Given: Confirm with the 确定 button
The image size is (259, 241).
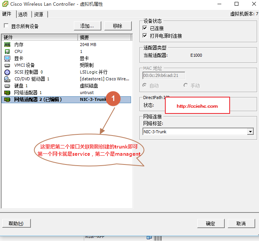Looking at the screenshot, I should point(211,223).
